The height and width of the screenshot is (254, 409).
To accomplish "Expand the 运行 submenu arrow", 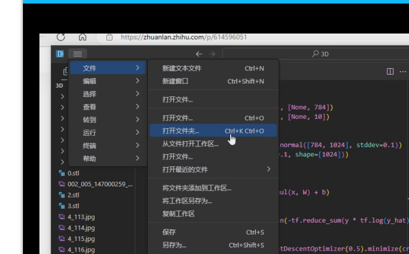I will [138, 132].
